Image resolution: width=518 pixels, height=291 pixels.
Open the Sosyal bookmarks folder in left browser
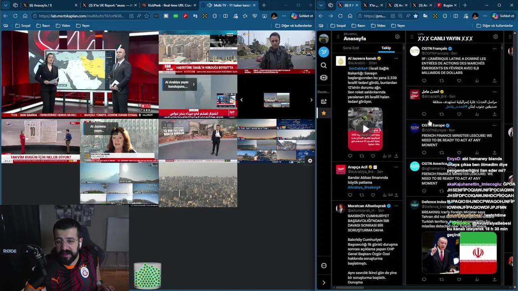point(23,25)
